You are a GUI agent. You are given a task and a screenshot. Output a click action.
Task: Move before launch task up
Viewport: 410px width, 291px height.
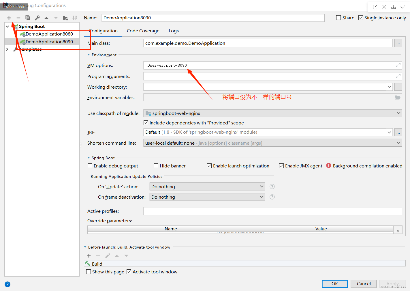pyautogui.click(x=117, y=256)
